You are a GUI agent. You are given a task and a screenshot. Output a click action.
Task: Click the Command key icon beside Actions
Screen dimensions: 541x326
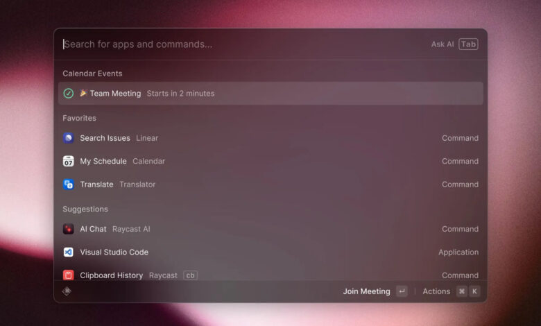click(x=462, y=291)
